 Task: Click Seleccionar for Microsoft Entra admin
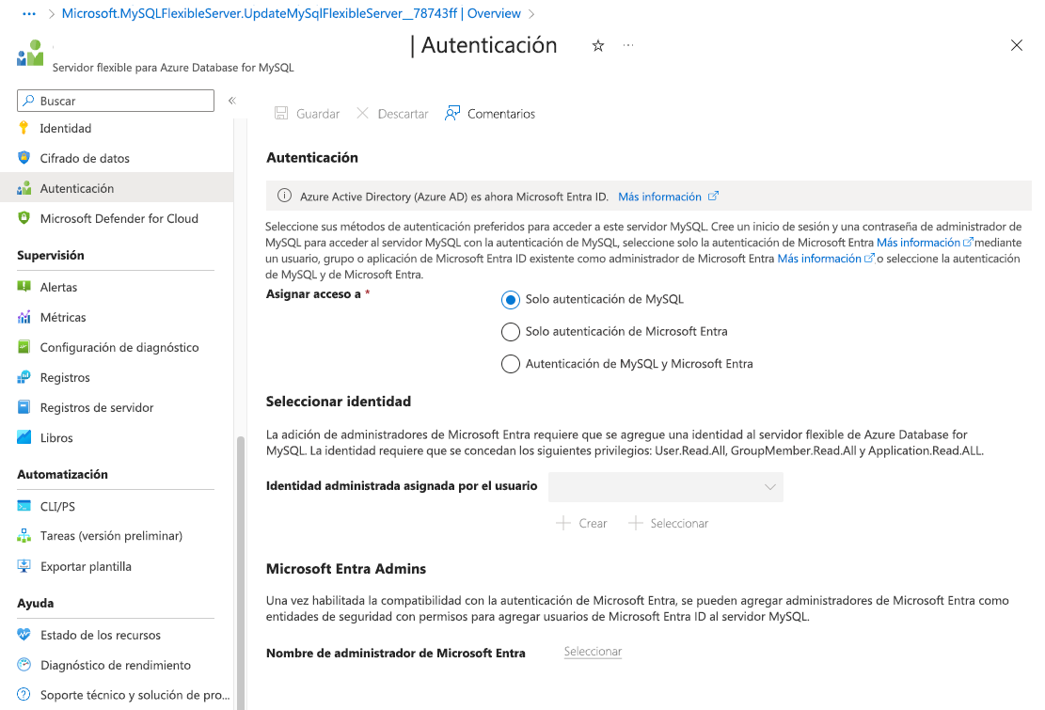point(593,651)
